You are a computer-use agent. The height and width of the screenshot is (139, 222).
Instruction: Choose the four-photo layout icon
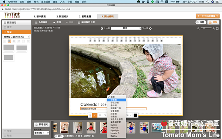pyautogui.click(x=24, y=41)
